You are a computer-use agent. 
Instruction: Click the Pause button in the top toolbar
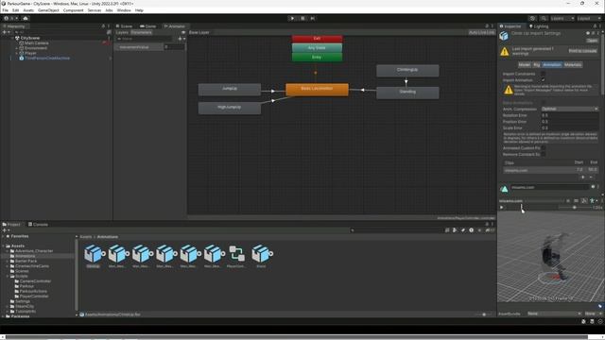[x=302, y=18]
